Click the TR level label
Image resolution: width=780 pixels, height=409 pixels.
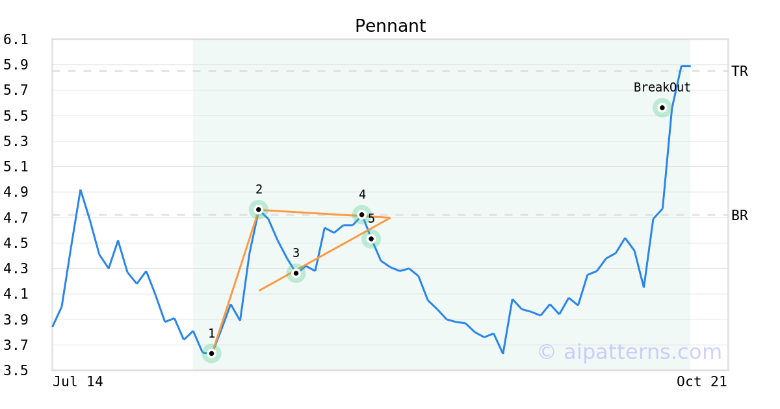[739, 71]
